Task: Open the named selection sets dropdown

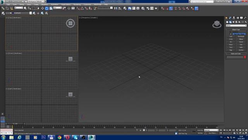Action: pyautogui.click(x=105, y=8)
